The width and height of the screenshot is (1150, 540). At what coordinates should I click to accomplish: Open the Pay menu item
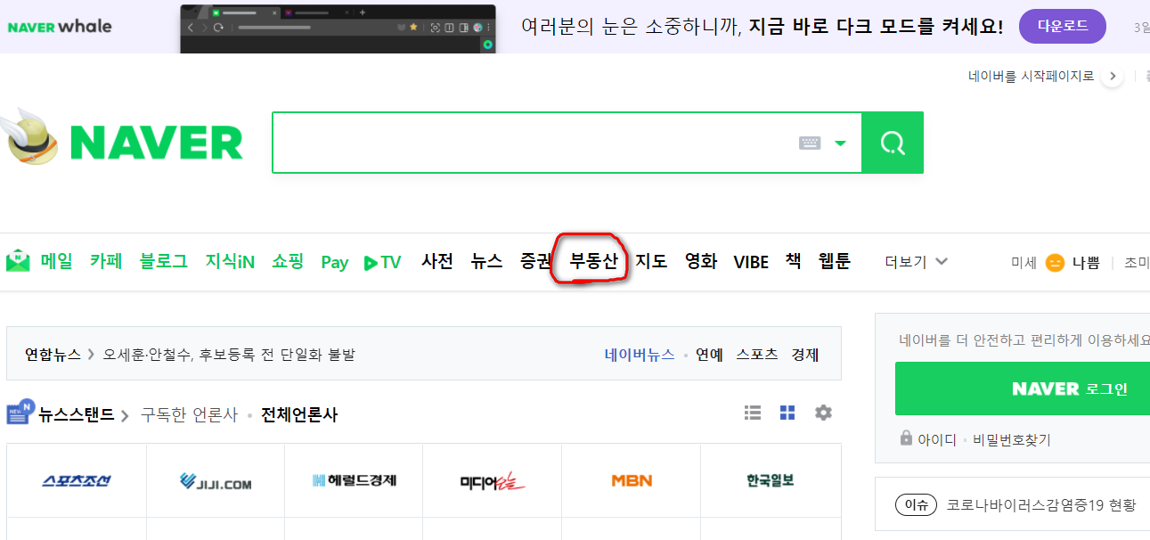(335, 262)
